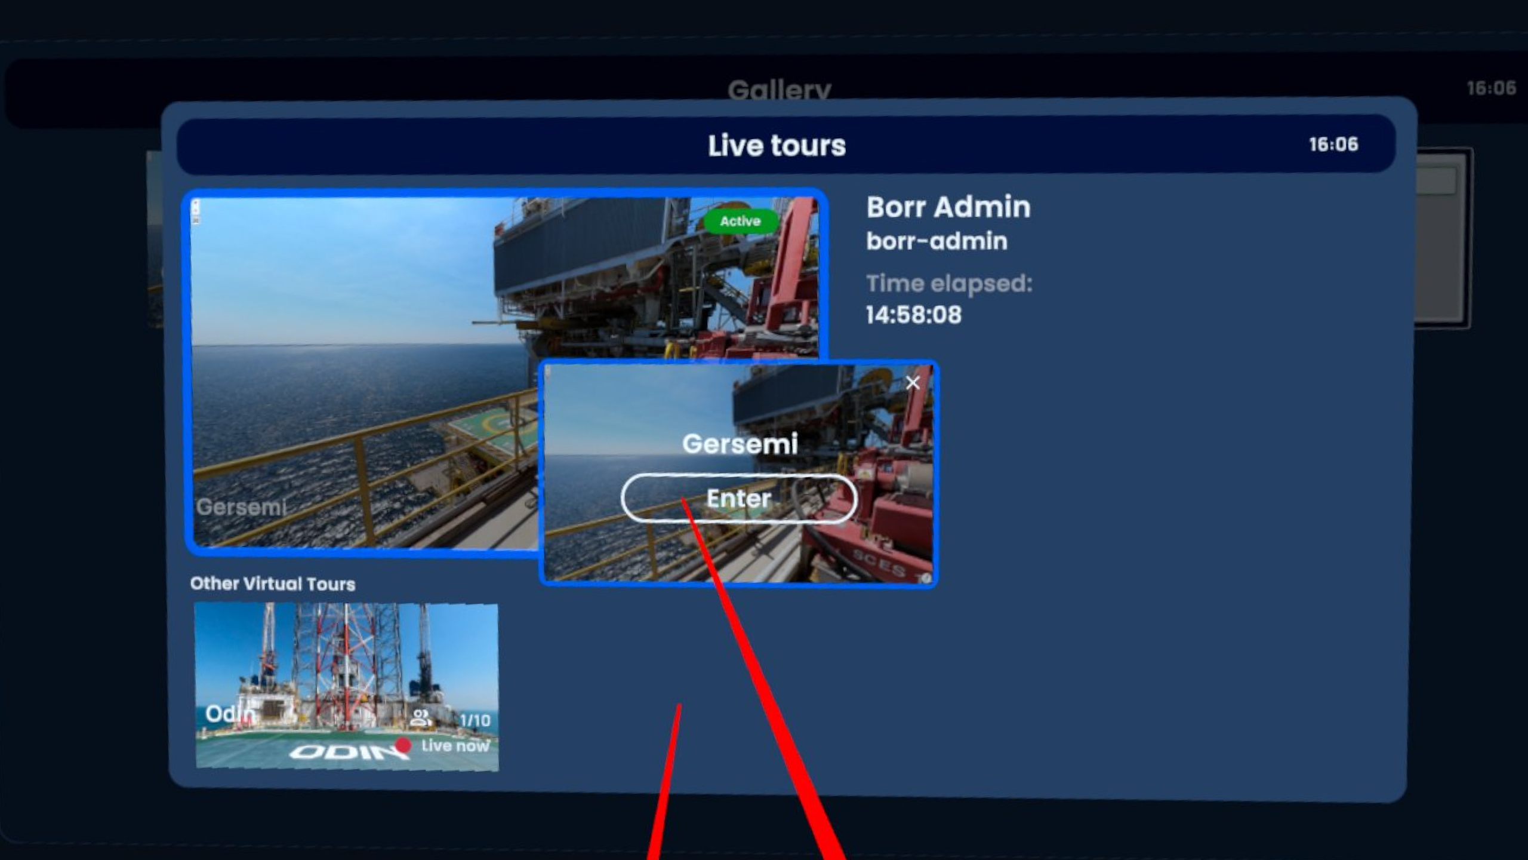Click the borr-admin username text
Screen dimensions: 1528x860
937,241
